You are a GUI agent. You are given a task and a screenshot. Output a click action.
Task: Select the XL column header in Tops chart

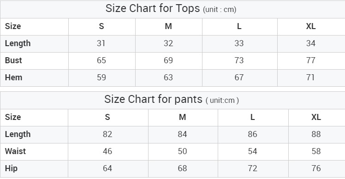[x=311, y=26]
